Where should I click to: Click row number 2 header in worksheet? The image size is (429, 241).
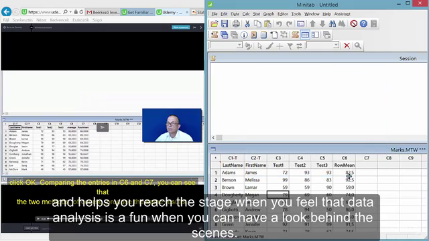coord(216,180)
